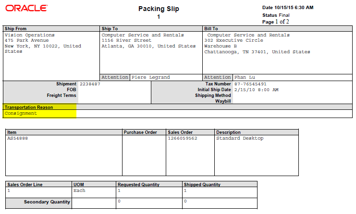The image size is (356, 214).
Task: Click sales order number 1266059562
Action: tap(183, 138)
